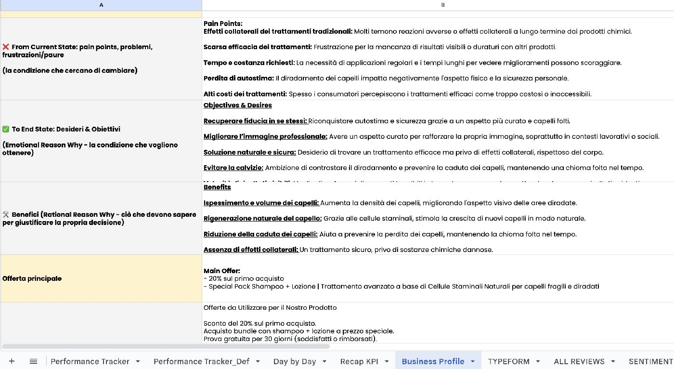674x369 pixels.
Task: Select the 'Objectives & Desires' content cell
Action: 438,141
